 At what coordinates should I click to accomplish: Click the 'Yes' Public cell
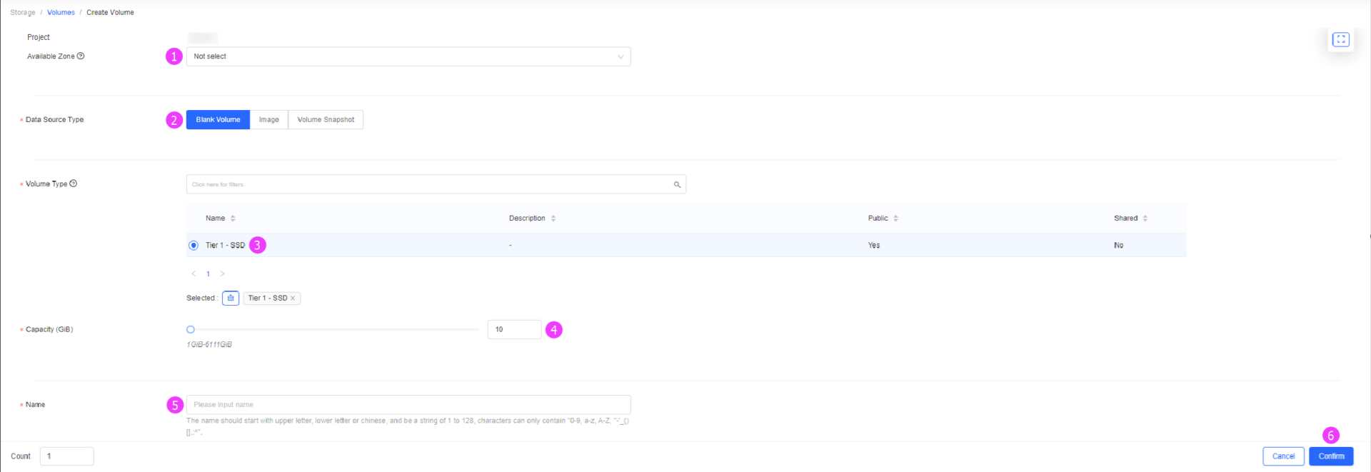tap(874, 245)
